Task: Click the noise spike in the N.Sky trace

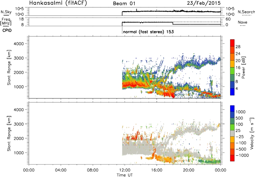Action: coord(137,10)
